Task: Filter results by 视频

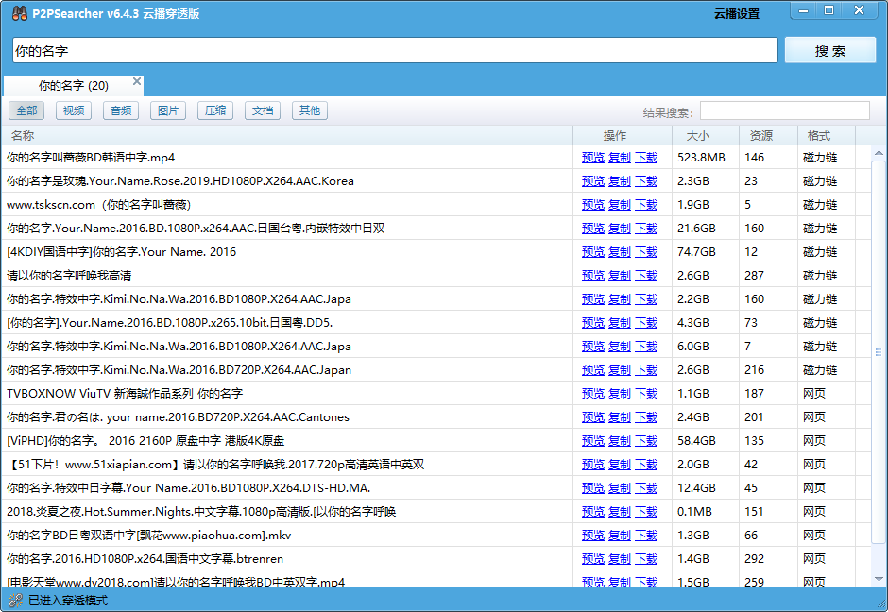Action: pos(74,110)
